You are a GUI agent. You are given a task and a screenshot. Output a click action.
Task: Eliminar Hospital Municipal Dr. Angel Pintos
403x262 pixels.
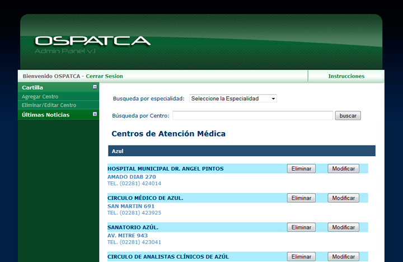pyautogui.click(x=301, y=169)
